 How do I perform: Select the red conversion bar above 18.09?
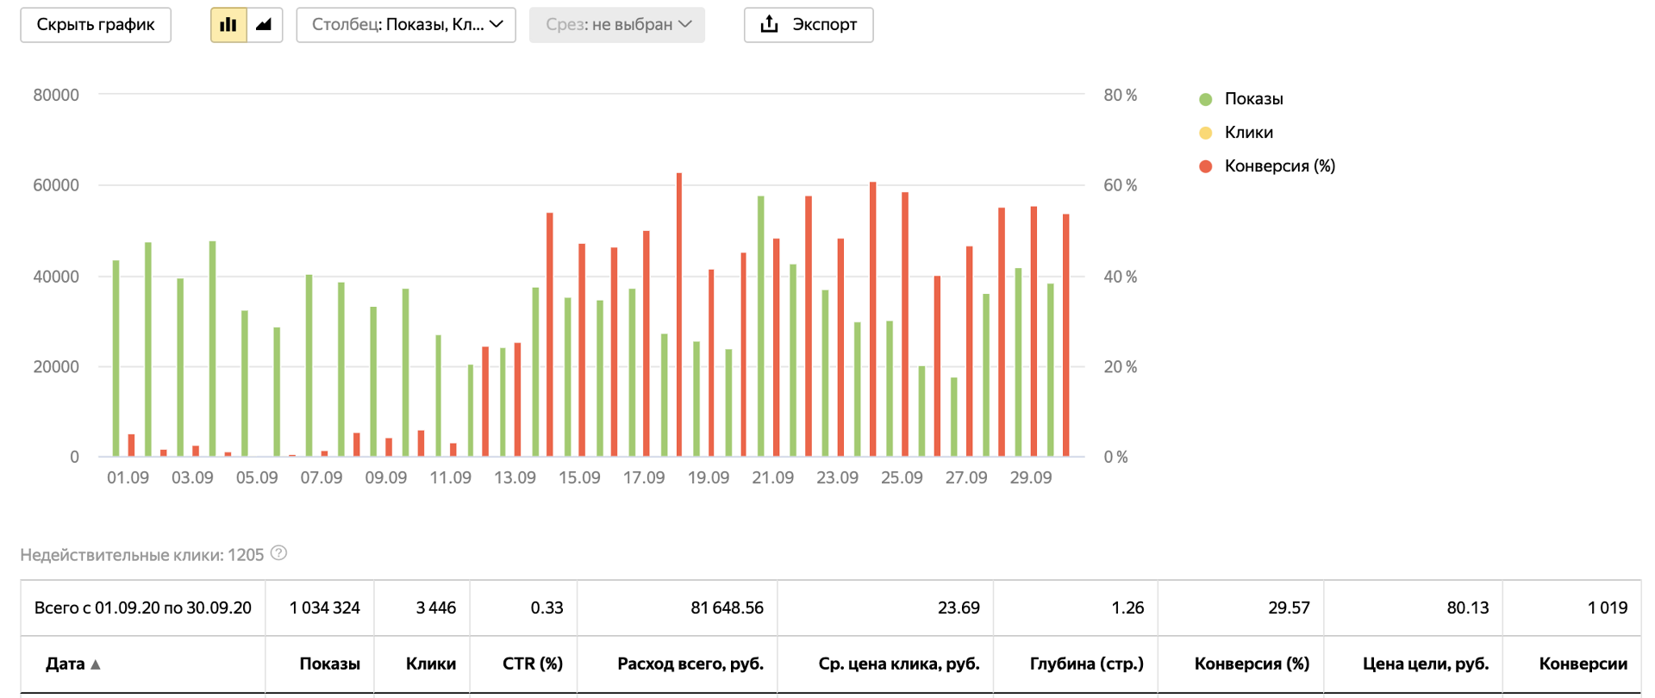(x=679, y=315)
